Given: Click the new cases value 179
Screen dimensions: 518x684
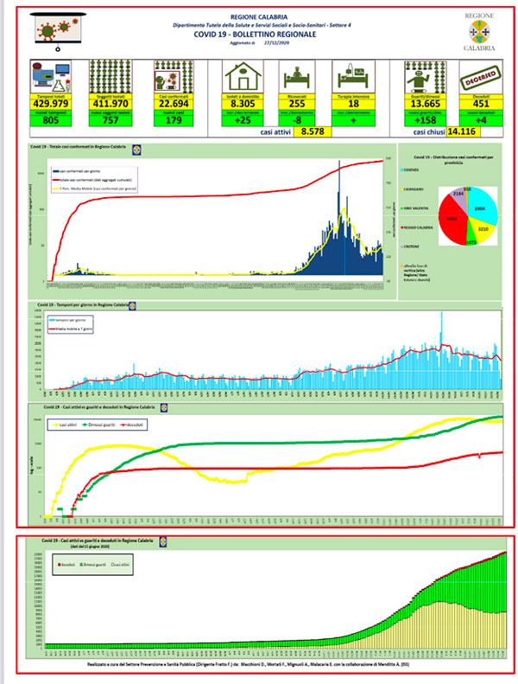Looking at the screenshot, I should (174, 120).
